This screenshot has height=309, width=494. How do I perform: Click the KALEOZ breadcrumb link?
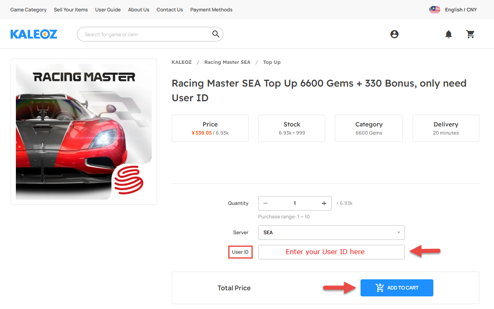tap(181, 62)
